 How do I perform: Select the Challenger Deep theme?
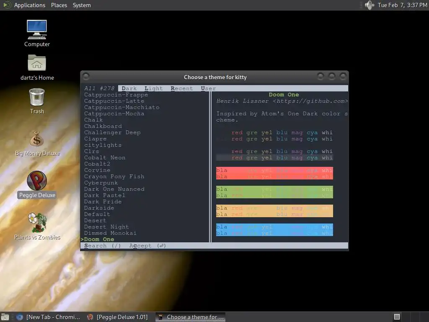(112, 132)
